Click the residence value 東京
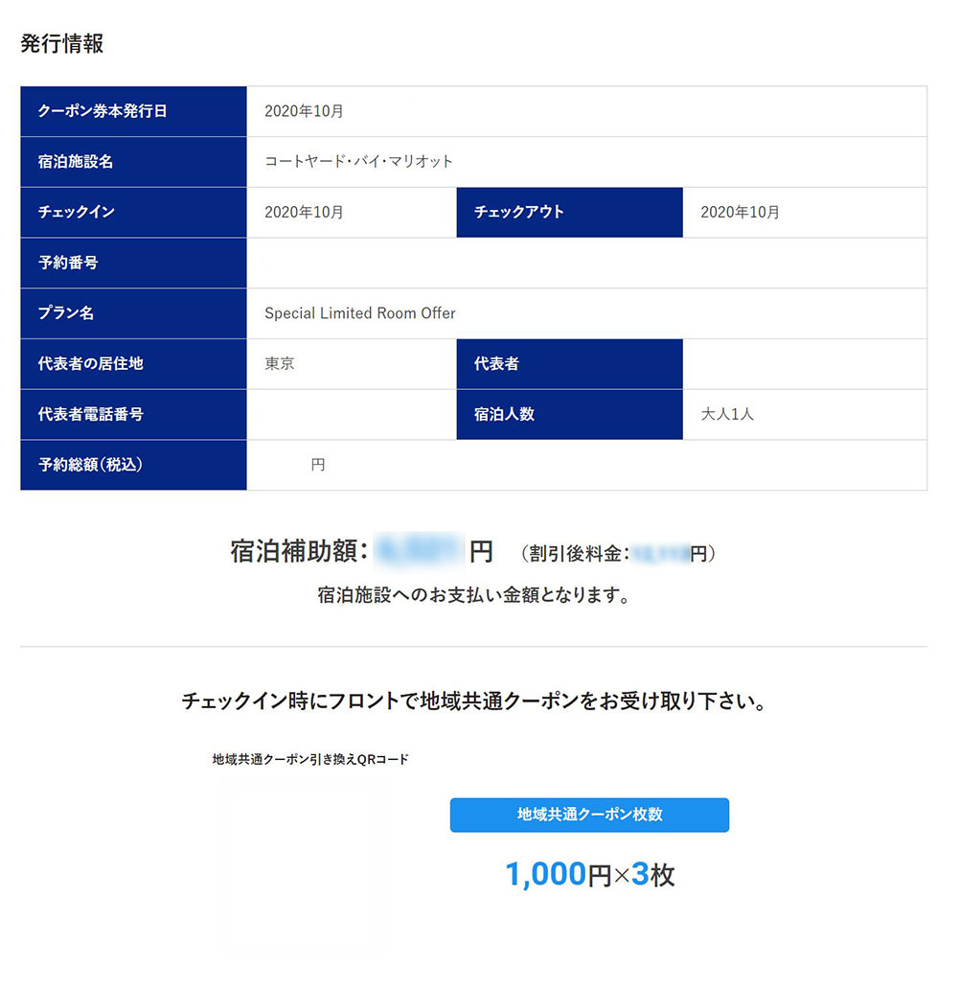 (280, 363)
